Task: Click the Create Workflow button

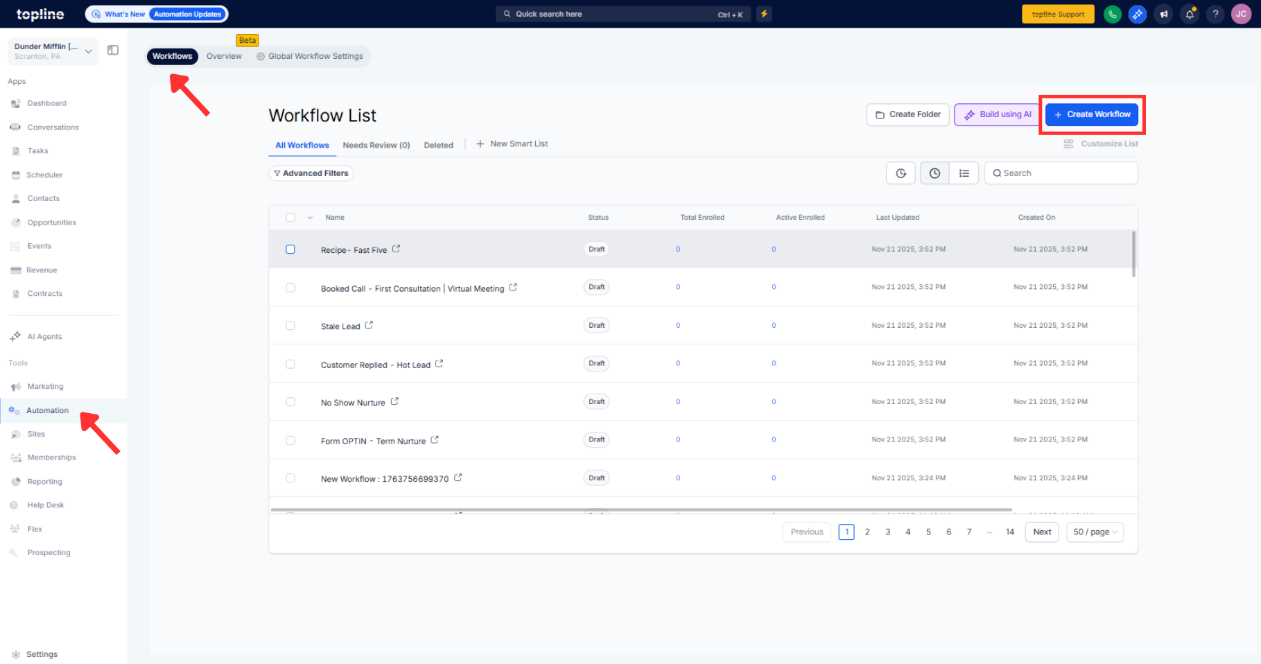Action: tap(1092, 114)
